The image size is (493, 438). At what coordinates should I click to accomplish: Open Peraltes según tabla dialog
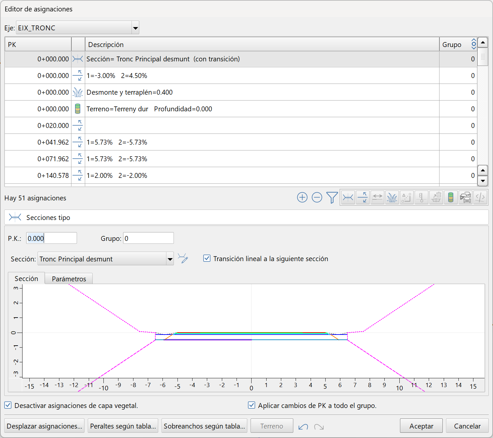click(123, 426)
